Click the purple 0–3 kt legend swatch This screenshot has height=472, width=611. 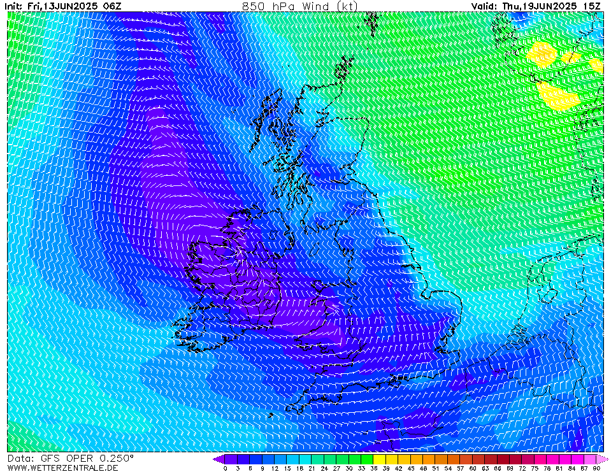[x=231, y=459]
